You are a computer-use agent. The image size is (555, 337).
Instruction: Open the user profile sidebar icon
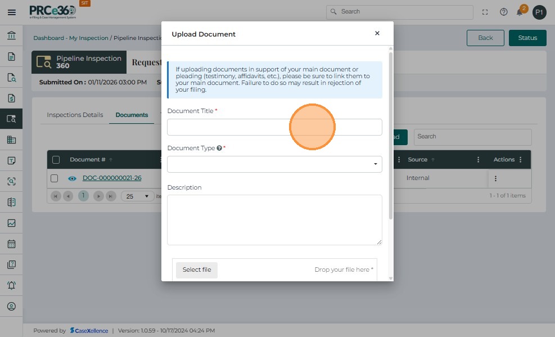pos(11,306)
